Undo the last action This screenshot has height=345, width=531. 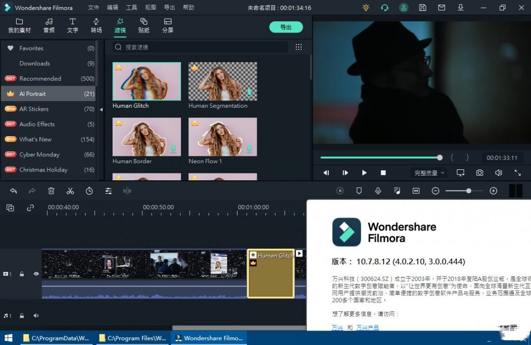(x=13, y=191)
